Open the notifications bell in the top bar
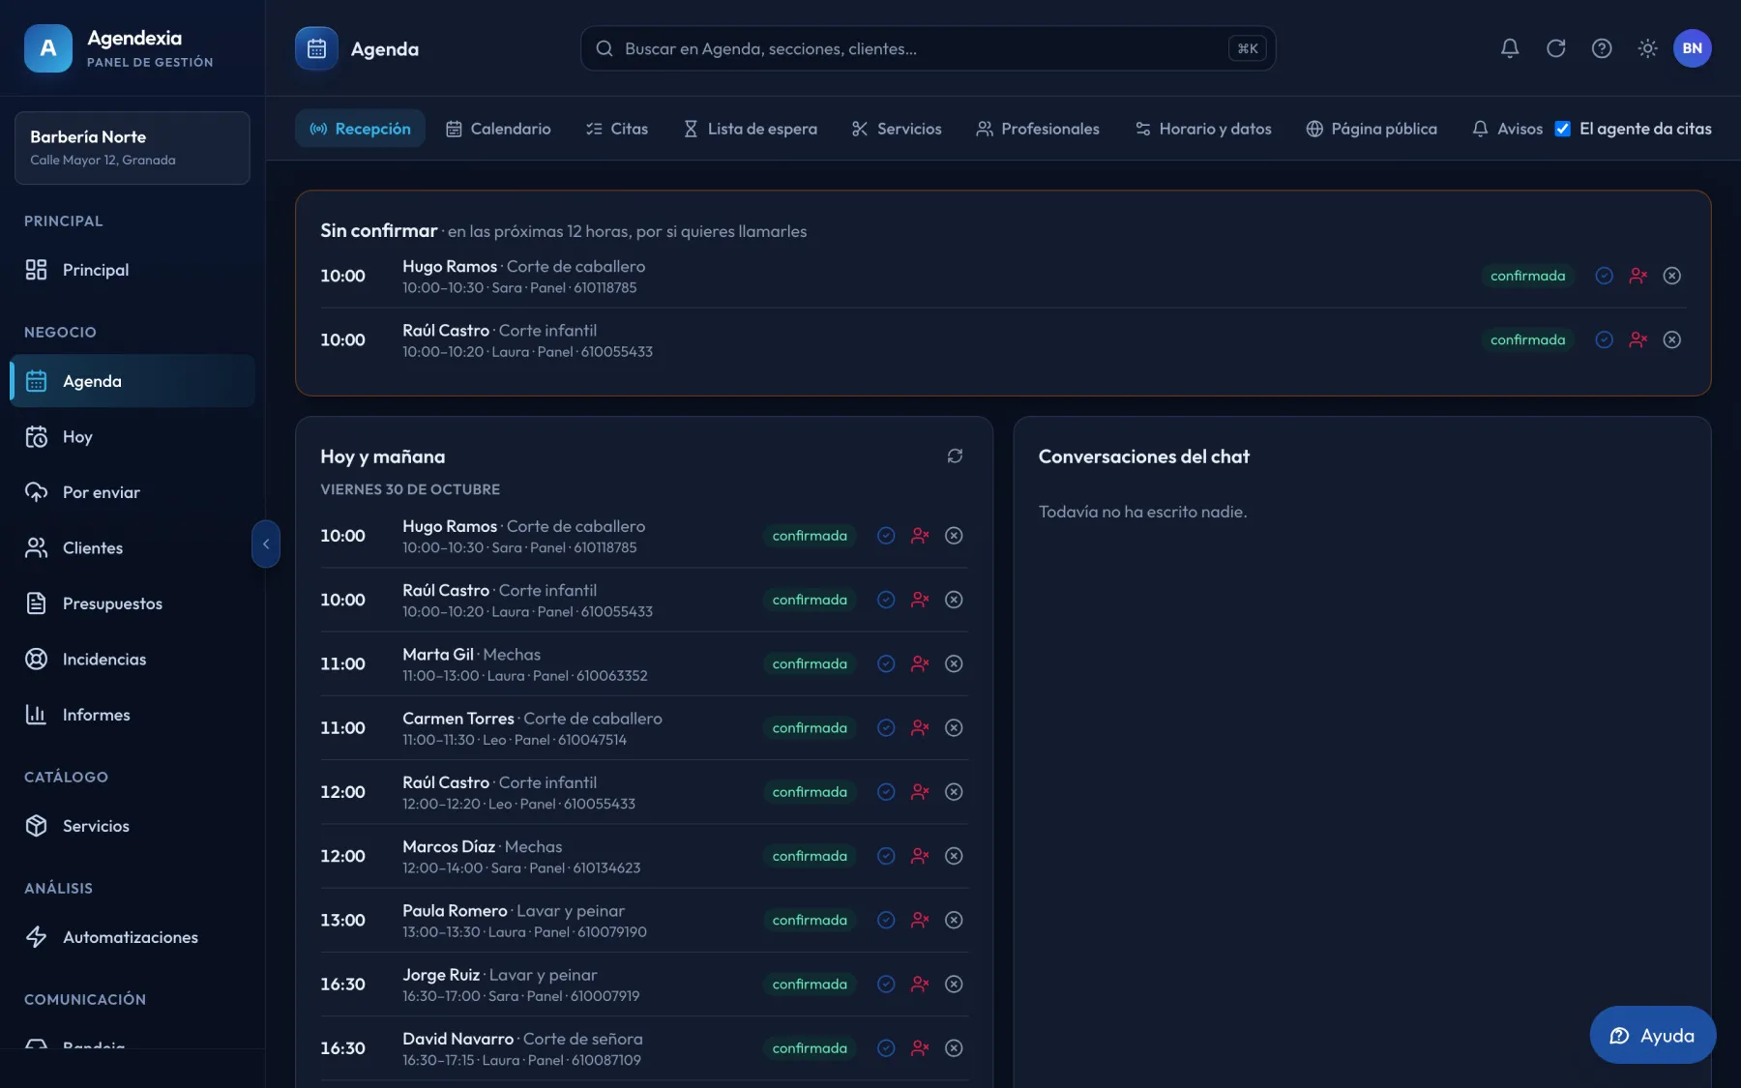This screenshot has height=1088, width=1741. pyautogui.click(x=1510, y=48)
